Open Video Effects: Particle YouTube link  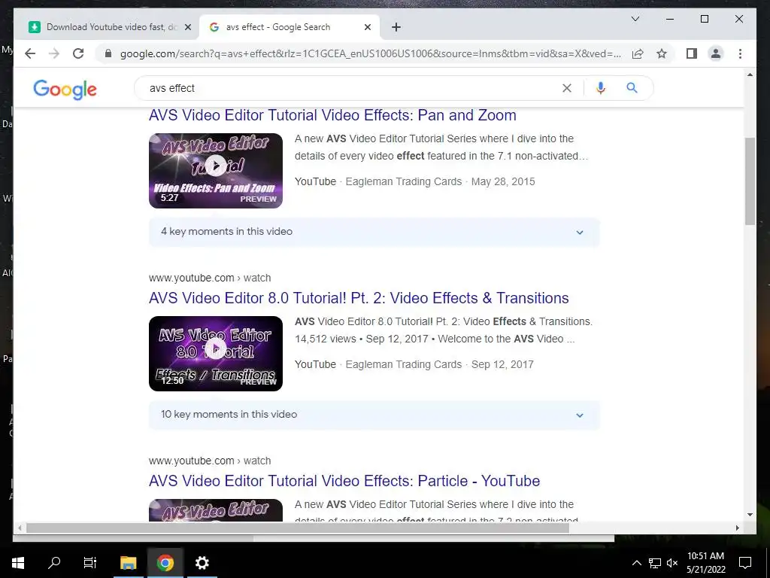tap(344, 481)
